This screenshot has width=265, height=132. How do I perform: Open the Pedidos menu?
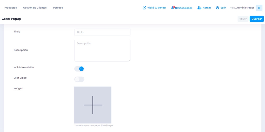coord(58,8)
